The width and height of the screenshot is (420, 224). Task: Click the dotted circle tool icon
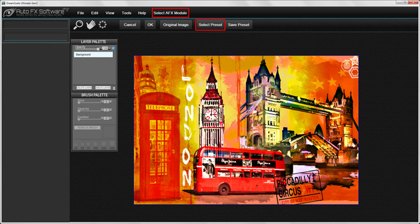pos(103,25)
